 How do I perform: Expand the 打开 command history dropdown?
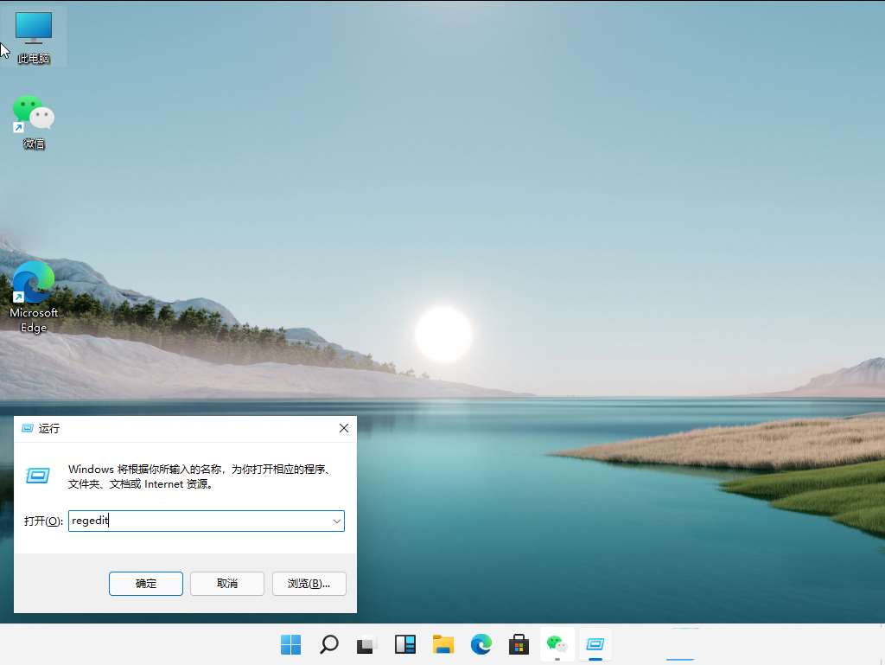click(336, 521)
